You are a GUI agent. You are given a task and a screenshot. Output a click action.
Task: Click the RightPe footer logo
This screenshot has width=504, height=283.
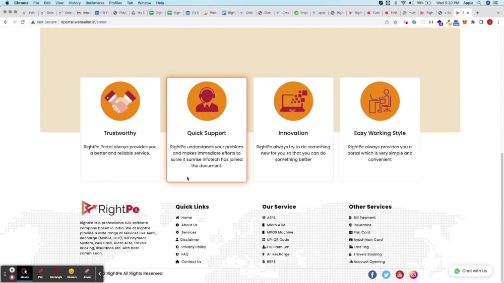pyautogui.click(x=110, y=208)
